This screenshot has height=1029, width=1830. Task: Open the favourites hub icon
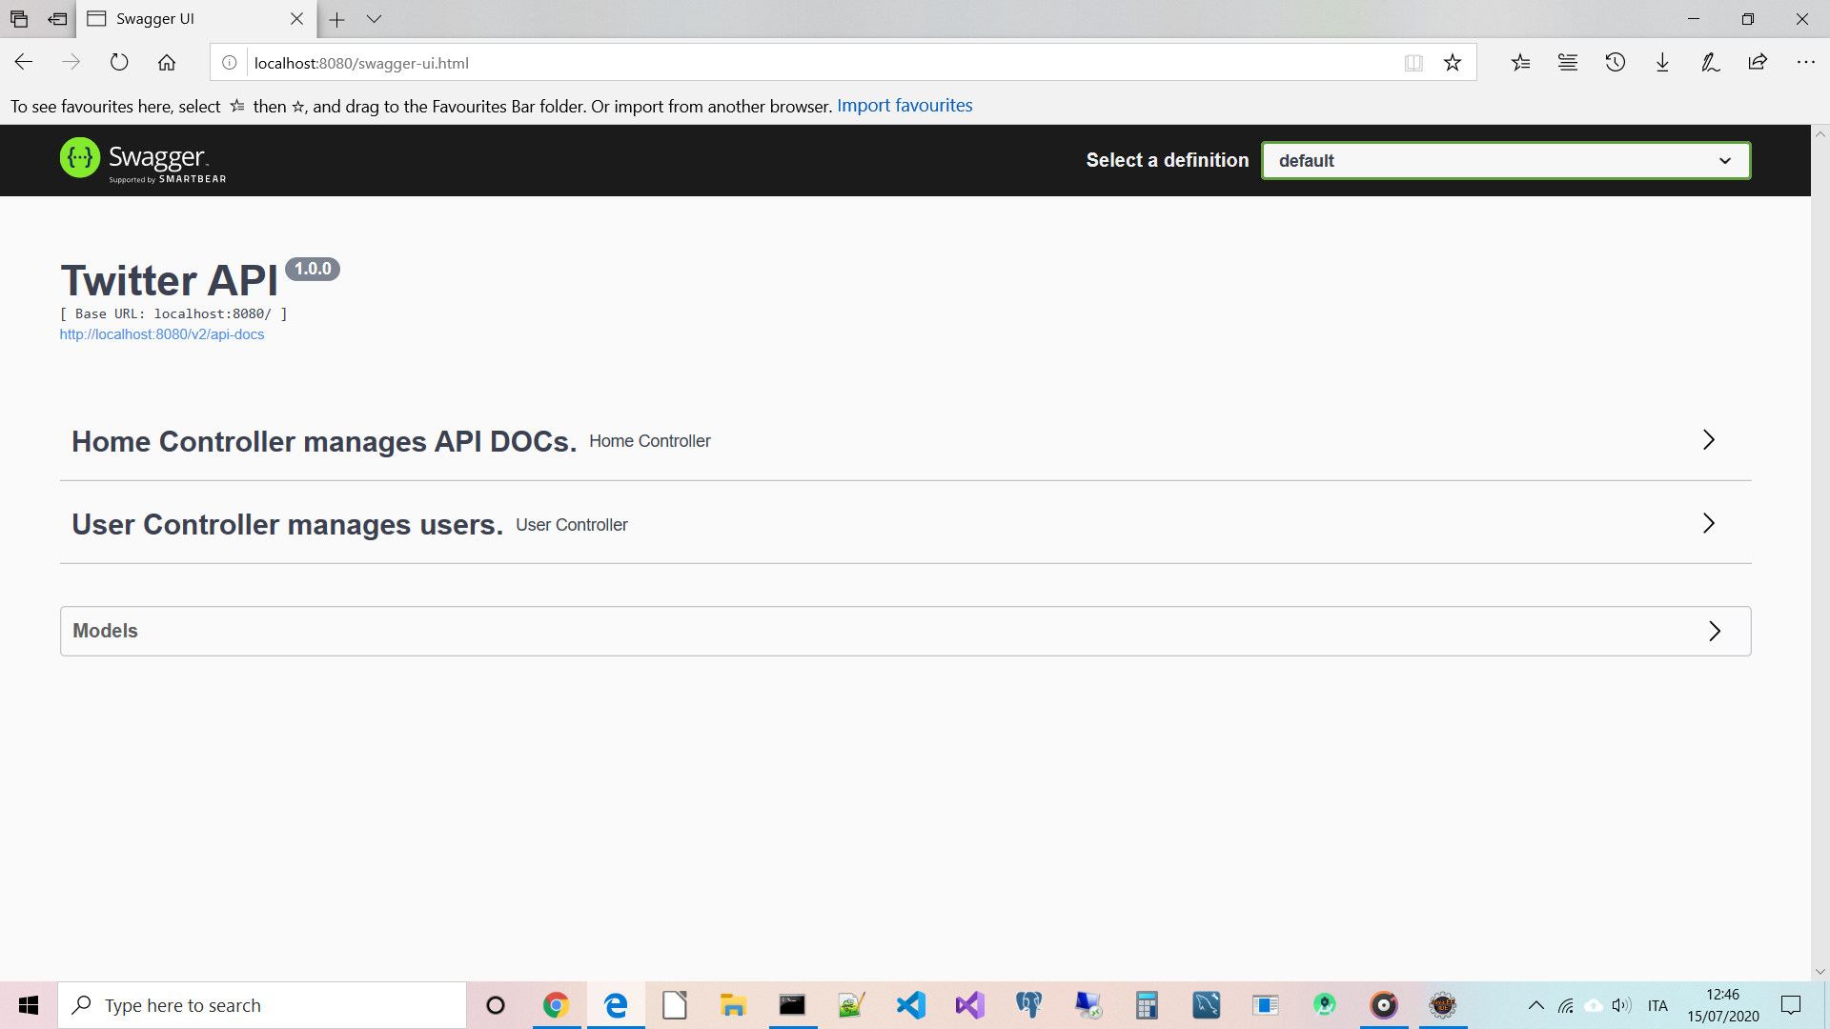click(1520, 63)
